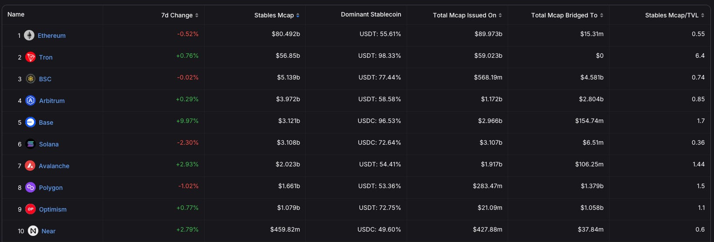Click the purple Polygon logo icon
This screenshot has height=242, width=714.
click(x=30, y=187)
